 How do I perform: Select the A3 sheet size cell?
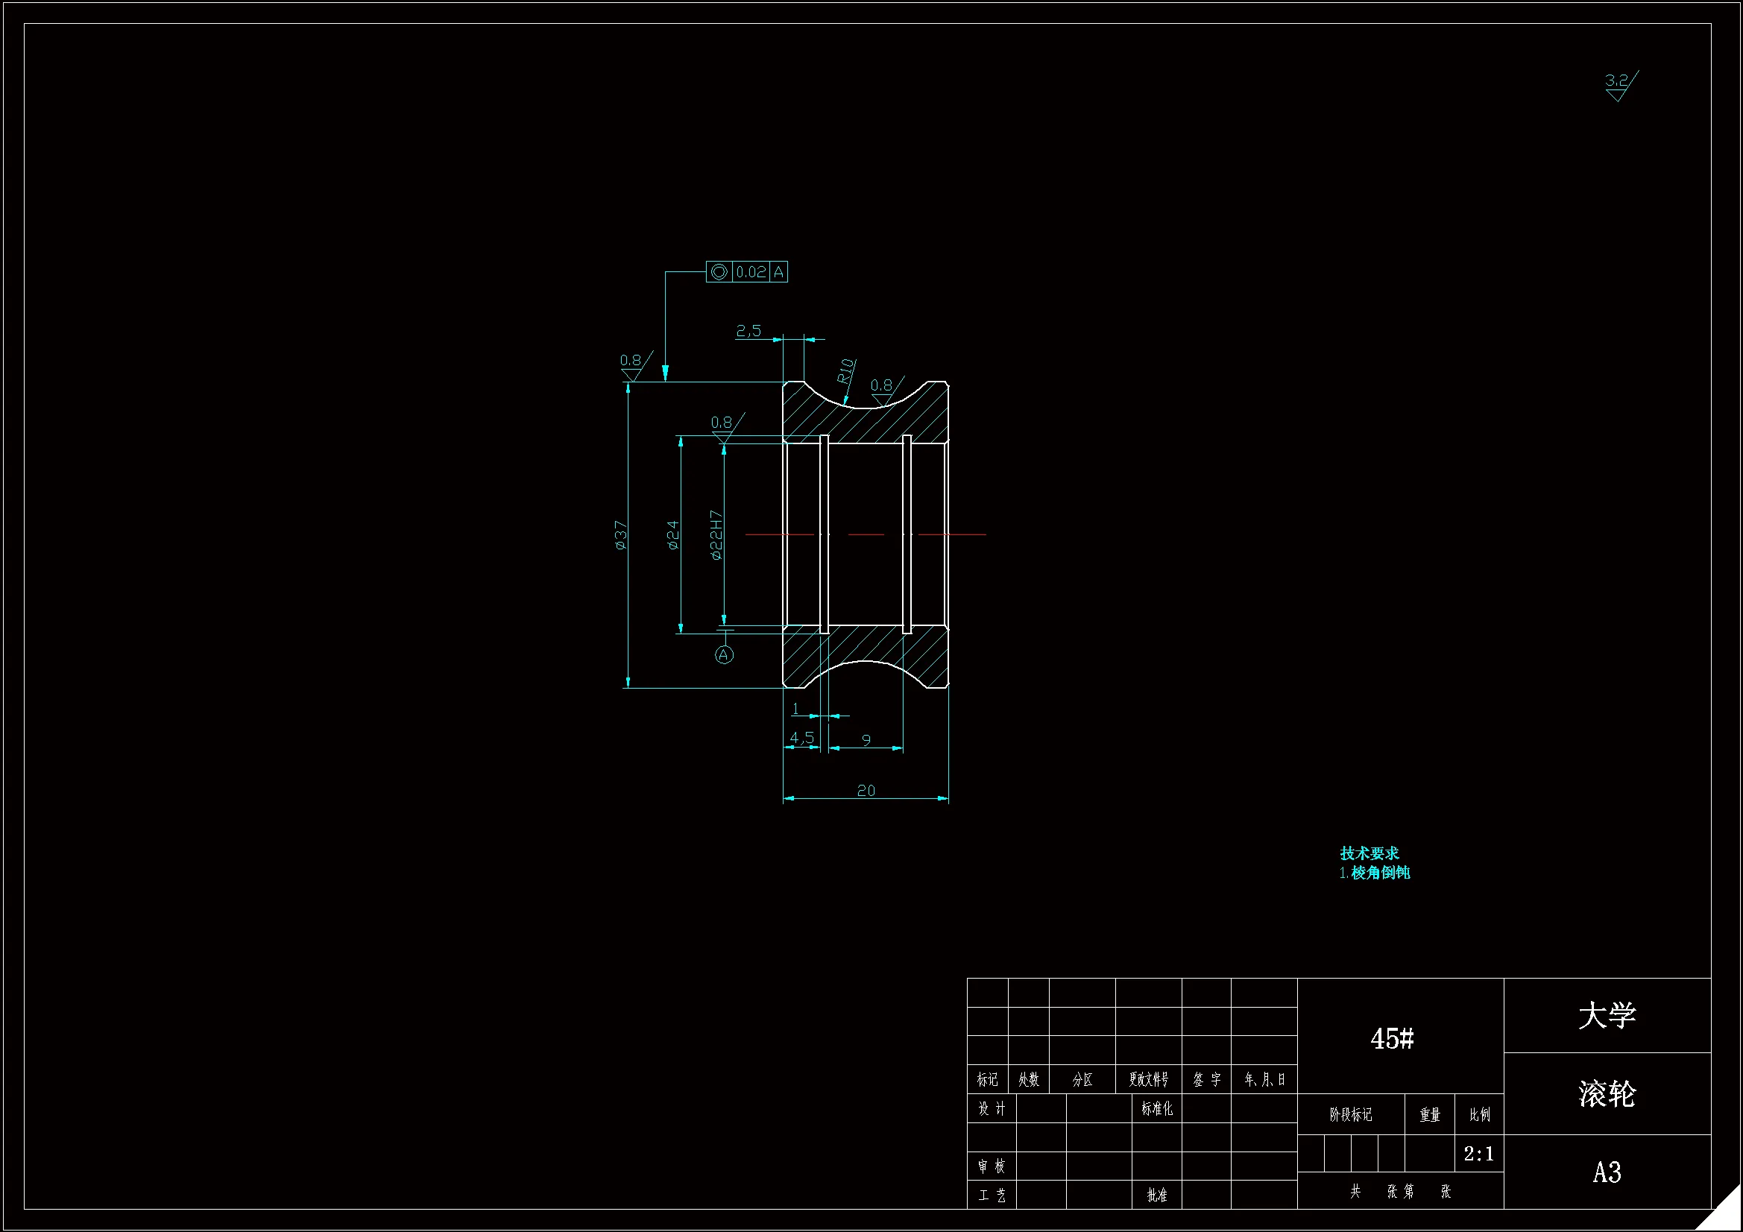point(1607,1173)
